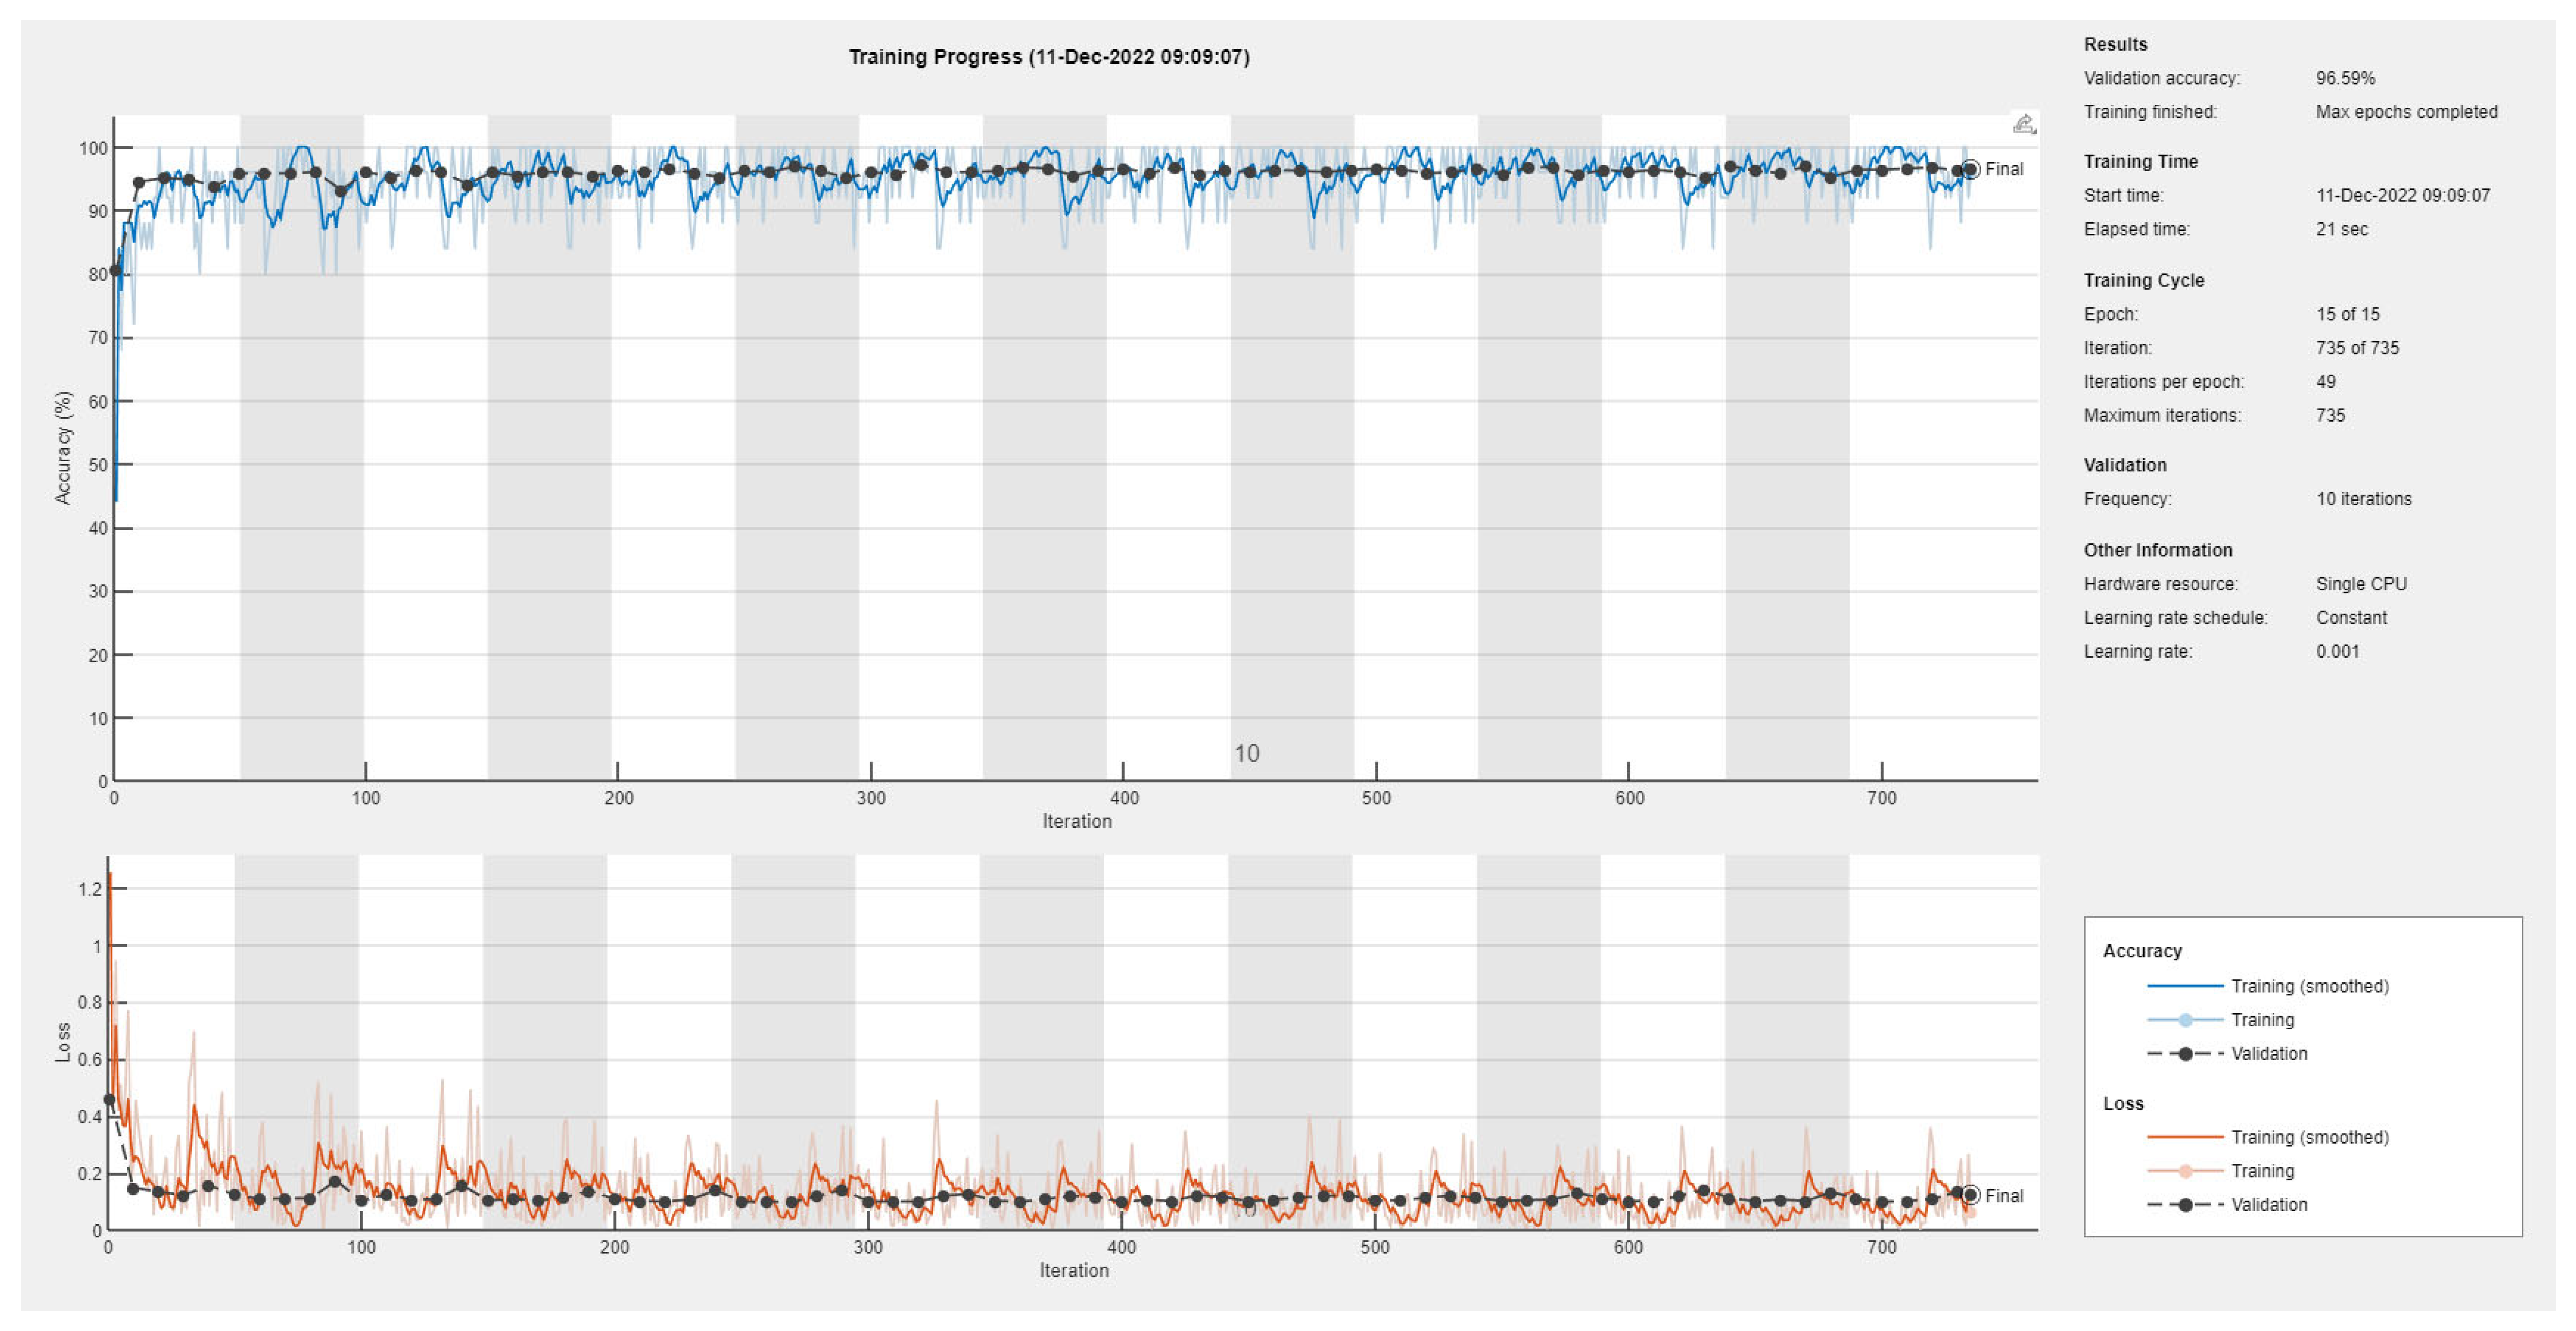
Task: Click the maximum iterations value 735
Action: (x=2330, y=415)
